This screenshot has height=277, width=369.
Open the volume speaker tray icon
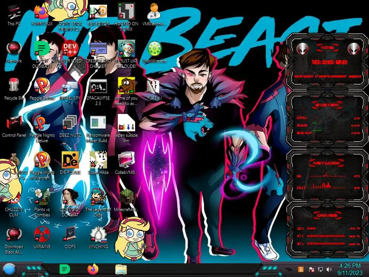click(329, 269)
